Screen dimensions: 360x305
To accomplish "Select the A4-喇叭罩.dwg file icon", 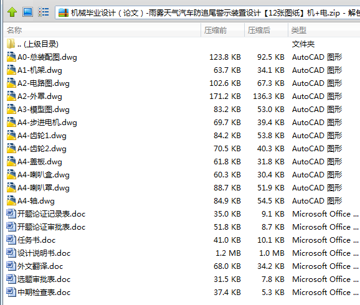I will click(x=11, y=187).
